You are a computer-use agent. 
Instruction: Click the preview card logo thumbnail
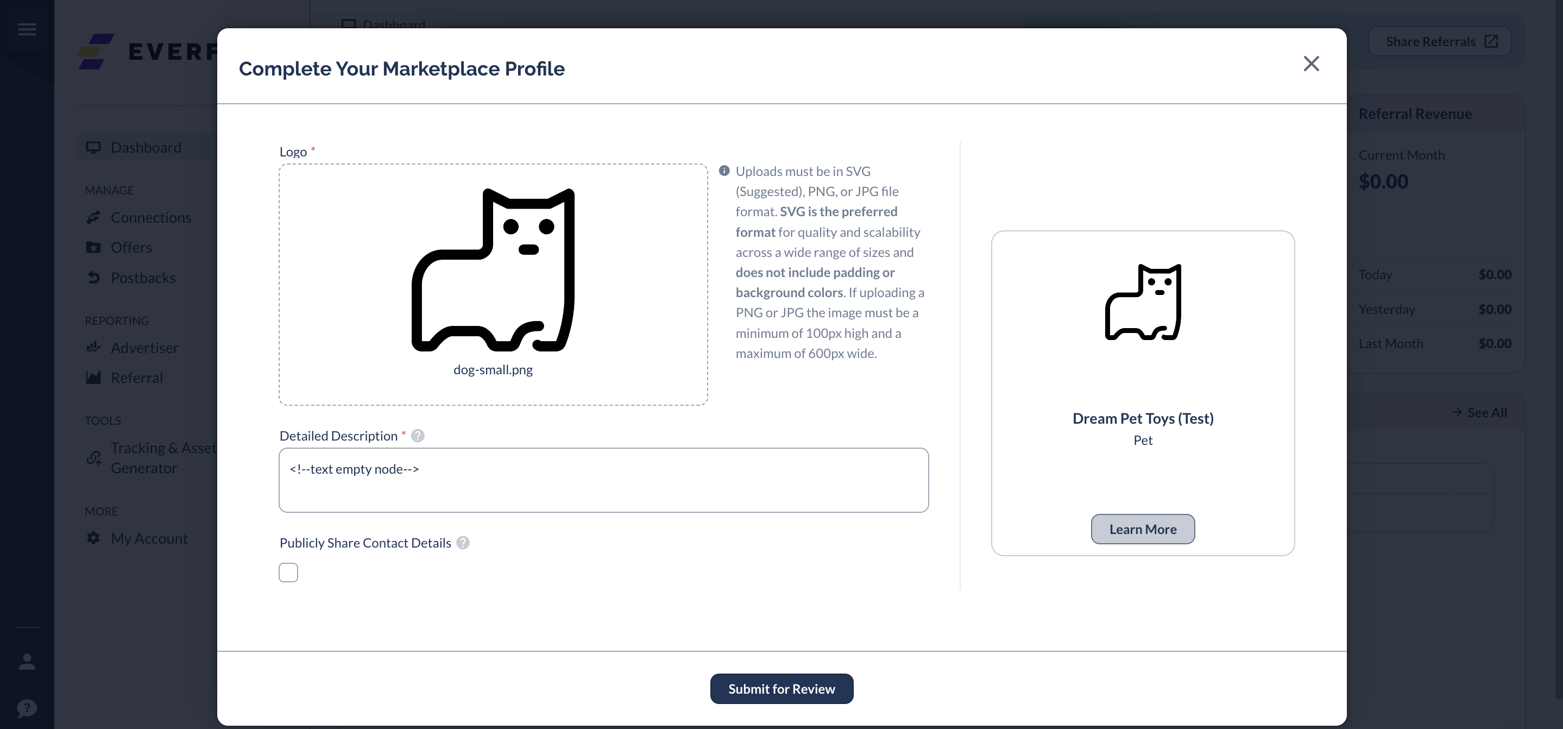(x=1143, y=301)
